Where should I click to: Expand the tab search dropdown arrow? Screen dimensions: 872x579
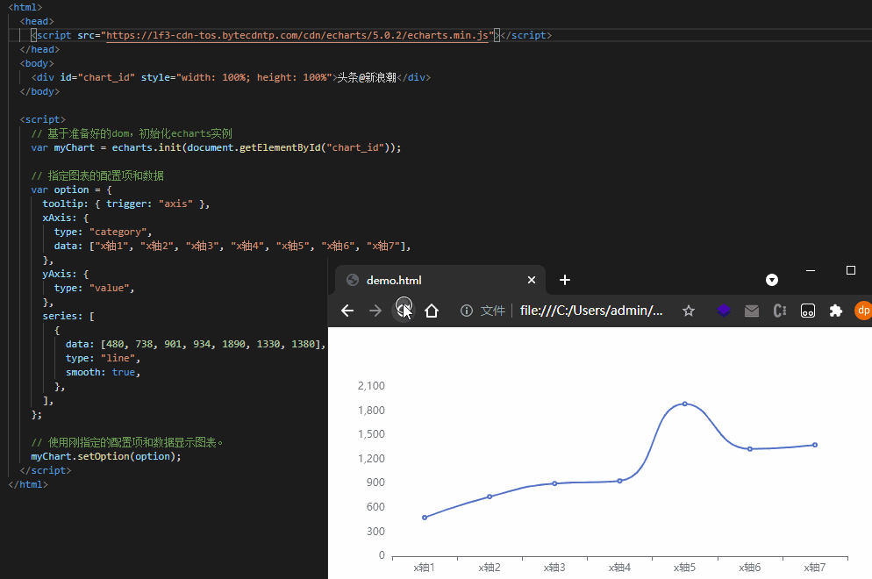tap(772, 280)
